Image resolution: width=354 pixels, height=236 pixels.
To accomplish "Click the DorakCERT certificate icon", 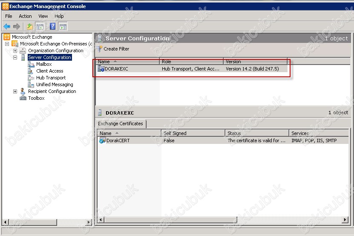I will pos(103,140).
